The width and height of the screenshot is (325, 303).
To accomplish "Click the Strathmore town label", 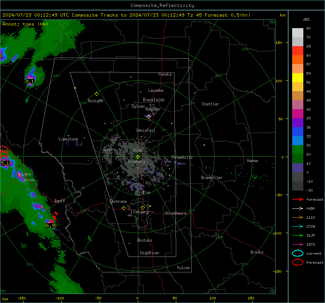I will click(x=175, y=213).
